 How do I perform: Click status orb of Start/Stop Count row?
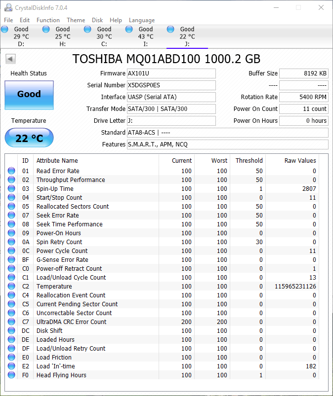click(11, 197)
